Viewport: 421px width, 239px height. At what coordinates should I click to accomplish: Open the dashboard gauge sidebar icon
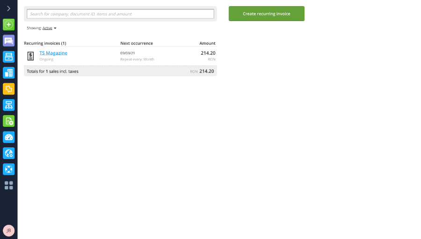click(x=8, y=137)
